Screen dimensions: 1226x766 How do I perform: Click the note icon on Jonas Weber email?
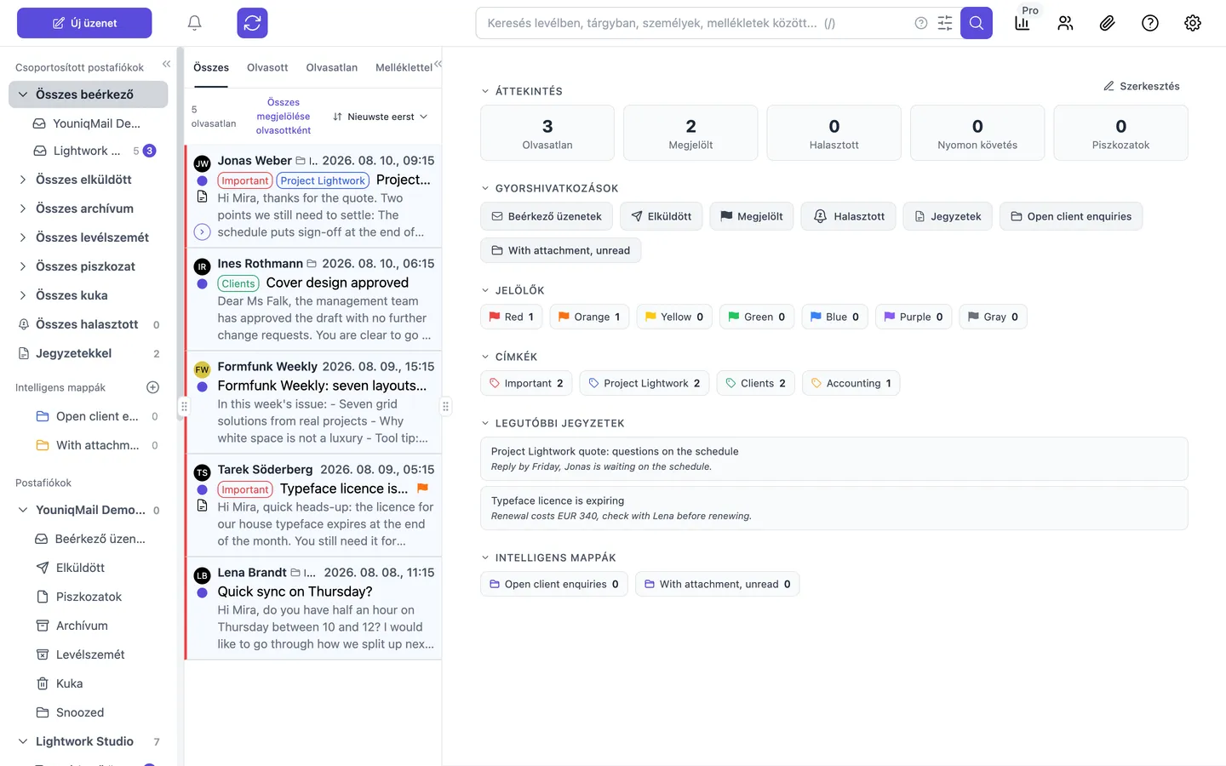[202, 197]
